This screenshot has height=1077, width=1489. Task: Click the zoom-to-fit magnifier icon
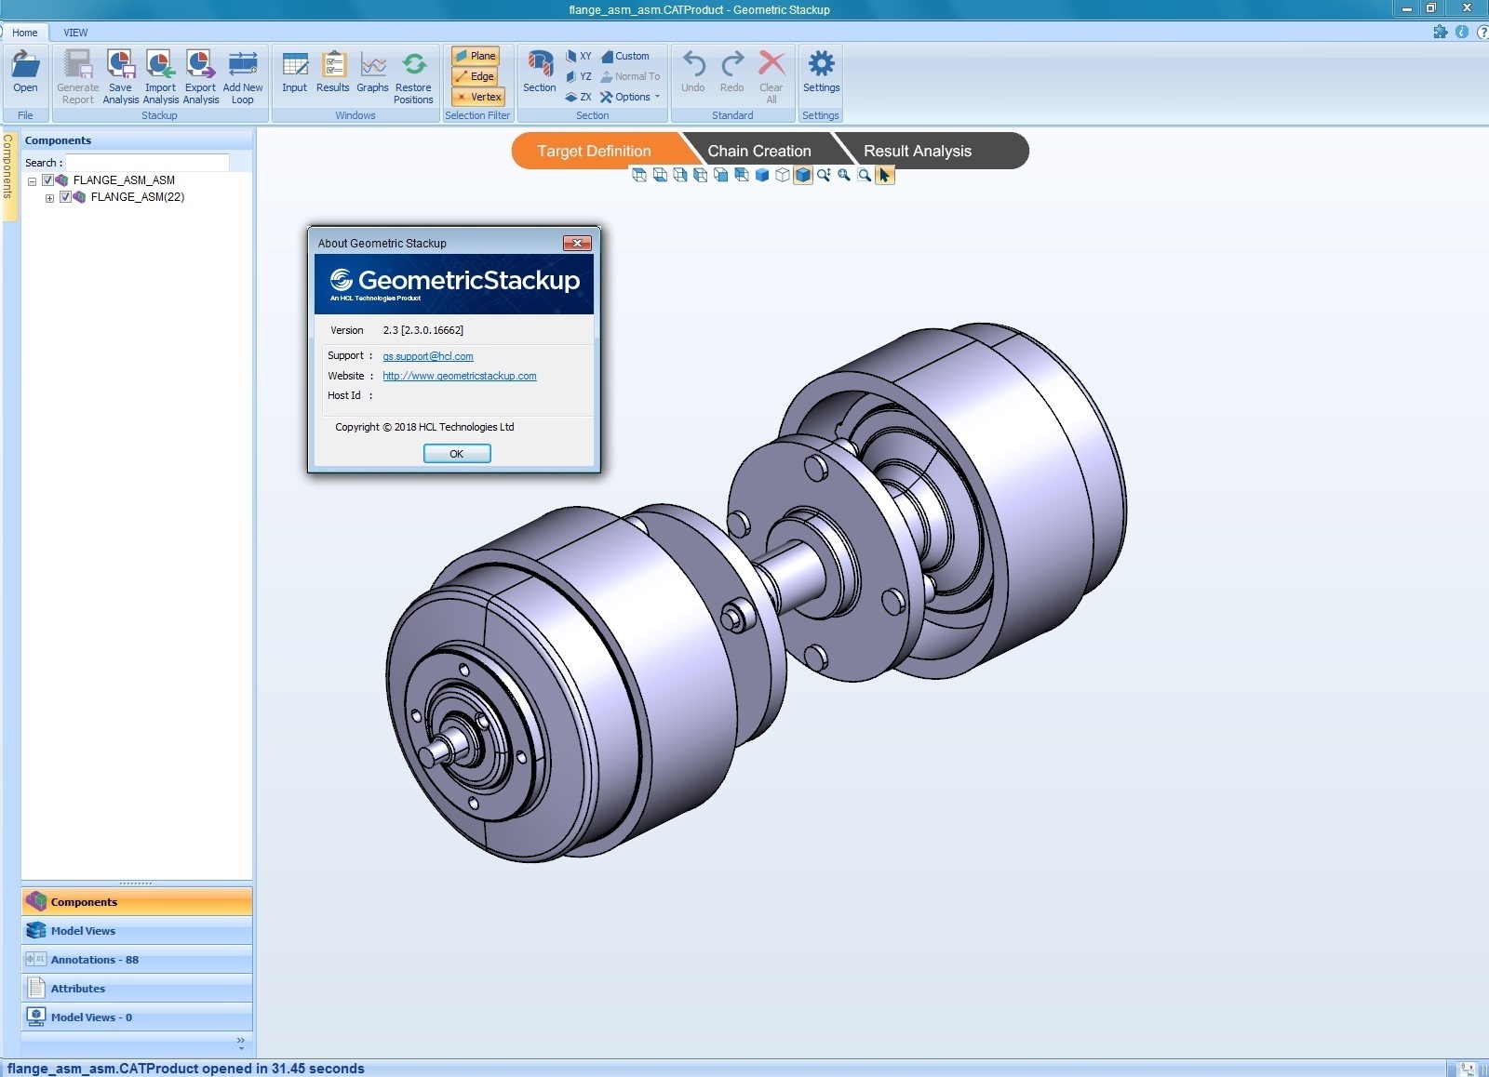point(844,175)
